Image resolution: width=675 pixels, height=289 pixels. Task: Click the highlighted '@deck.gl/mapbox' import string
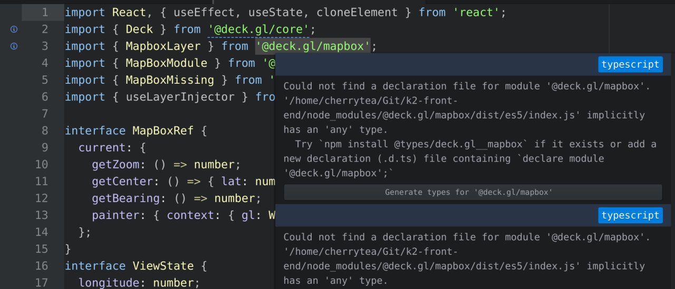pos(313,46)
